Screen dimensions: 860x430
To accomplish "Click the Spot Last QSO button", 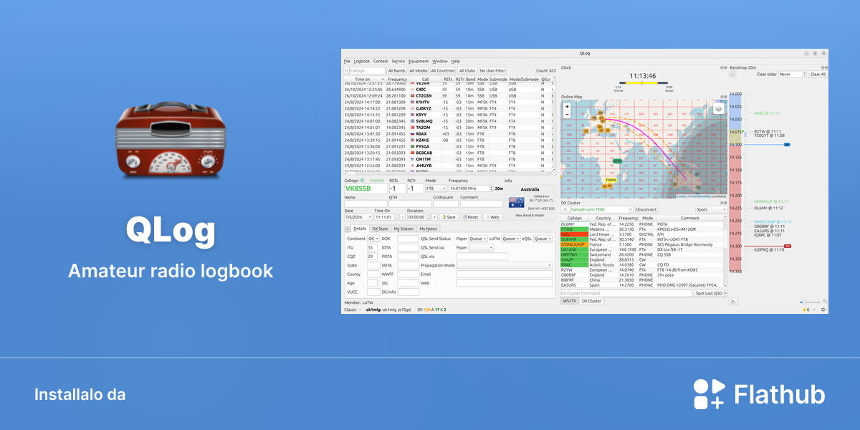I will pyautogui.click(x=708, y=293).
